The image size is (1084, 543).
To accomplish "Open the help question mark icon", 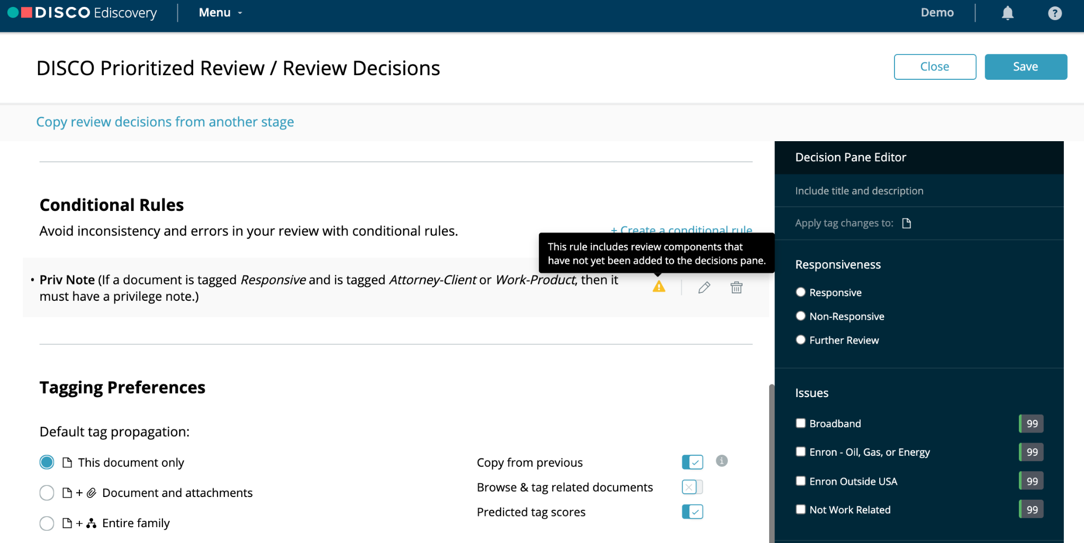I will 1054,13.
